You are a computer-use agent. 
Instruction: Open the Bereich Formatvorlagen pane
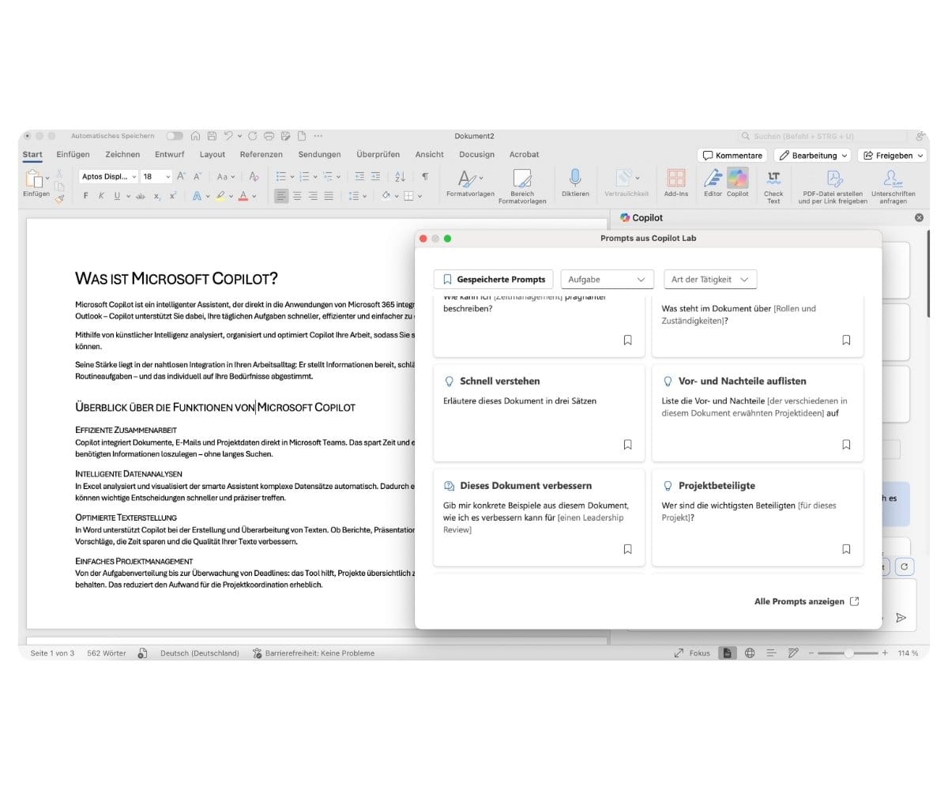point(522,186)
